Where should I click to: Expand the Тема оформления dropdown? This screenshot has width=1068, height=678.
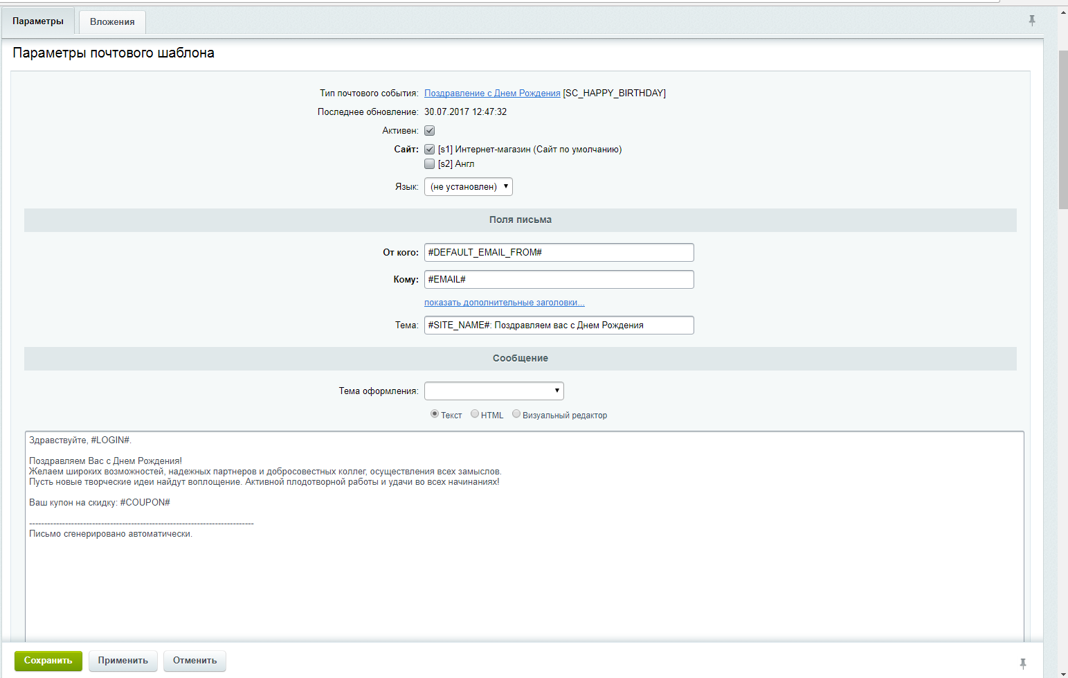[494, 391]
